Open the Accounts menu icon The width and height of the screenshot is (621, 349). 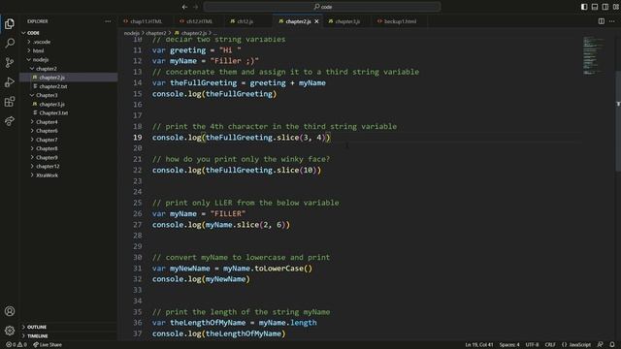click(10, 311)
